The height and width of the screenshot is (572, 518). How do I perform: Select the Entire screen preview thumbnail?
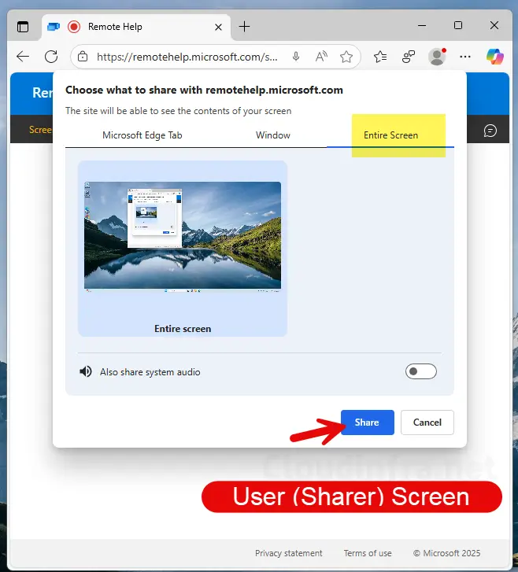183,248
